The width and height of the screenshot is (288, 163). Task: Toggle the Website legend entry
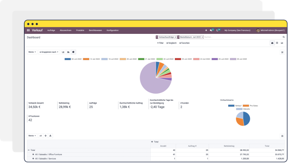pos(243,109)
